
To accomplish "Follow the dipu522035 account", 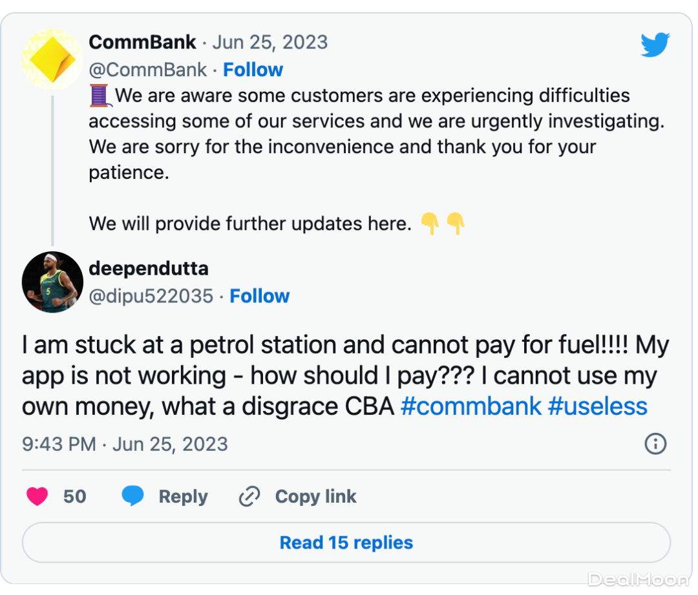I will [x=260, y=296].
